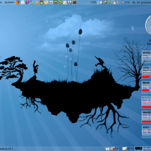Click the 39 °C temperature sensor applet
151x151 pixels.
pyautogui.click(x=128, y=149)
